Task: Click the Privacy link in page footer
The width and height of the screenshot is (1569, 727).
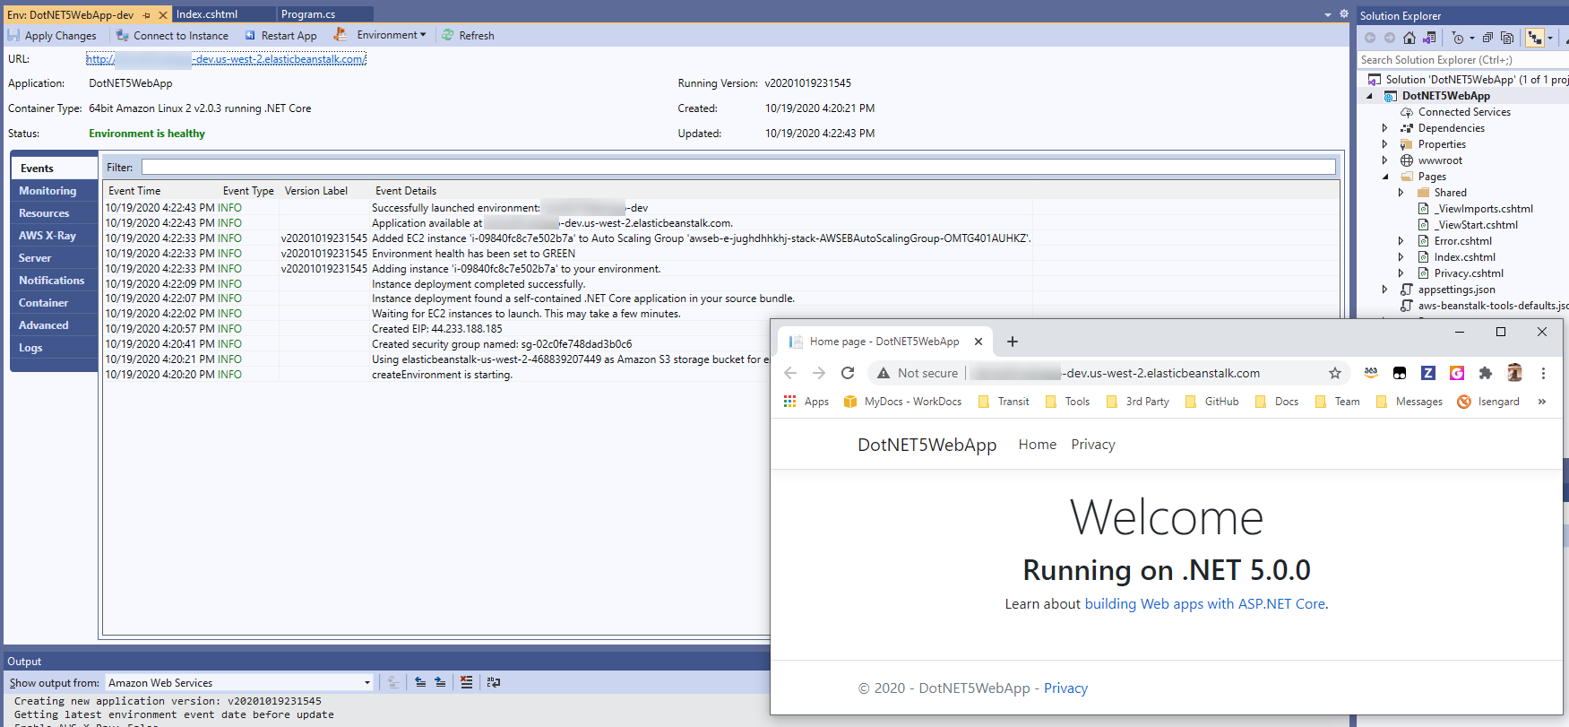Action: click(1065, 688)
